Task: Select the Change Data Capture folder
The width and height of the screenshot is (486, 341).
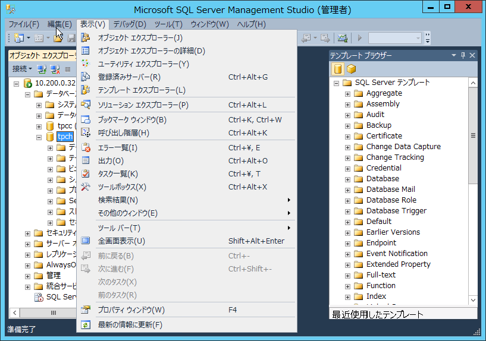Action: (x=403, y=146)
